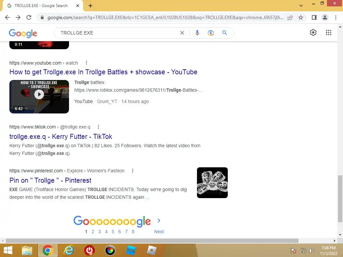343x257 pixels.
Task: Open more options for TikTok result
Action: pyautogui.click(x=98, y=127)
